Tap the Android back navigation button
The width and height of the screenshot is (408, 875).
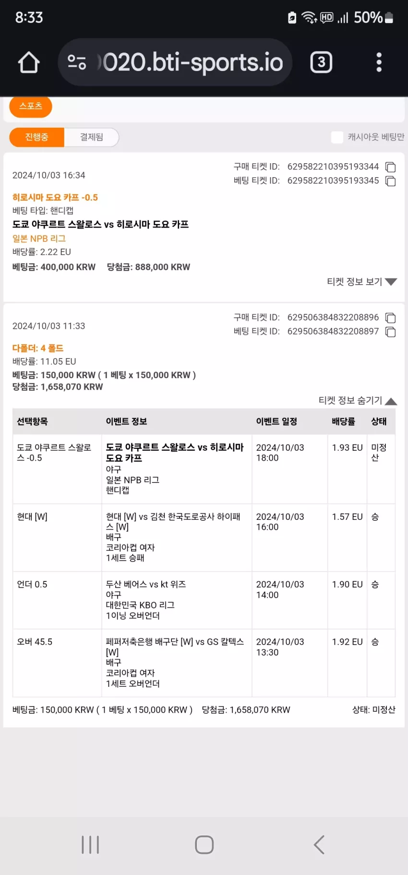(x=319, y=845)
